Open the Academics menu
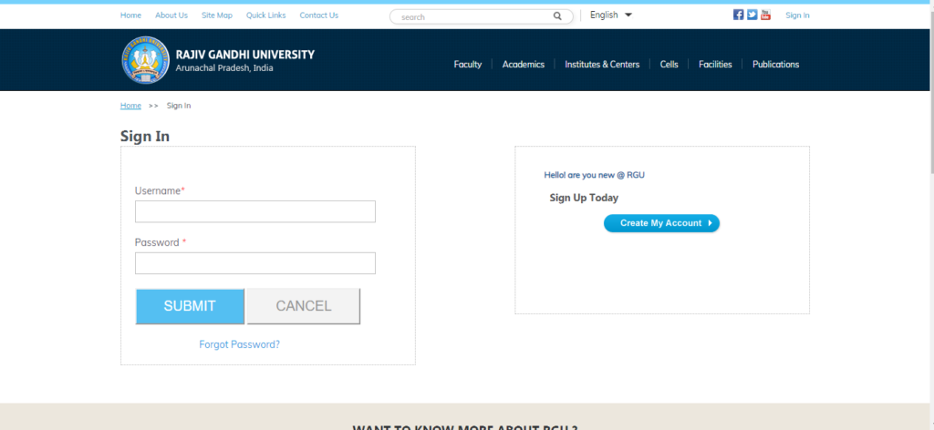The image size is (934, 430). click(x=523, y=65)
